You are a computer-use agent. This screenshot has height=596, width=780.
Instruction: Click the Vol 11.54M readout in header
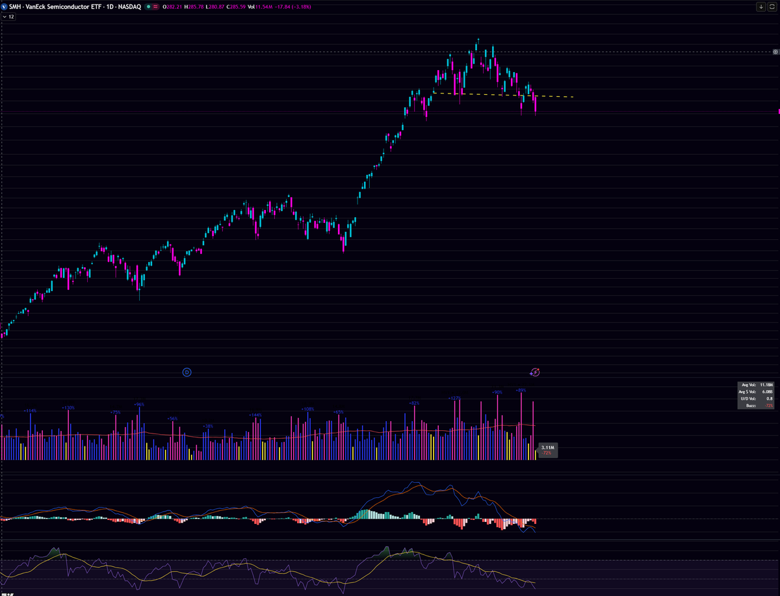(x=259, y=6)
